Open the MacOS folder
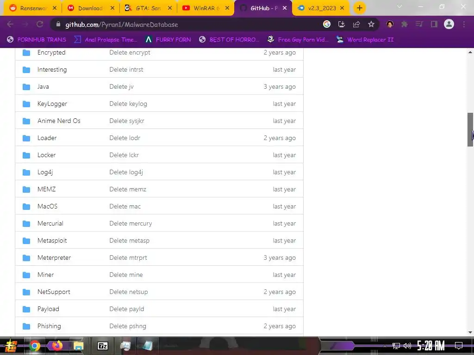 pos(48,207)
